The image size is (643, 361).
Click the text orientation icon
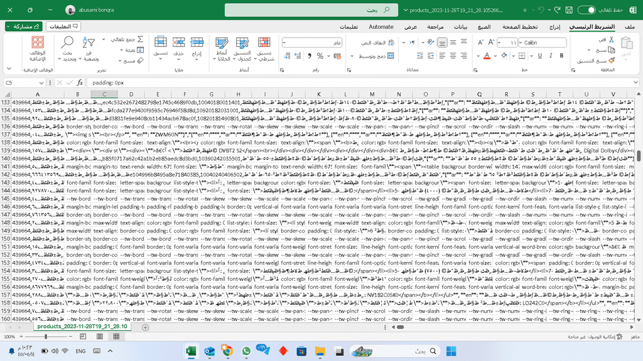[x=430, y=42]
